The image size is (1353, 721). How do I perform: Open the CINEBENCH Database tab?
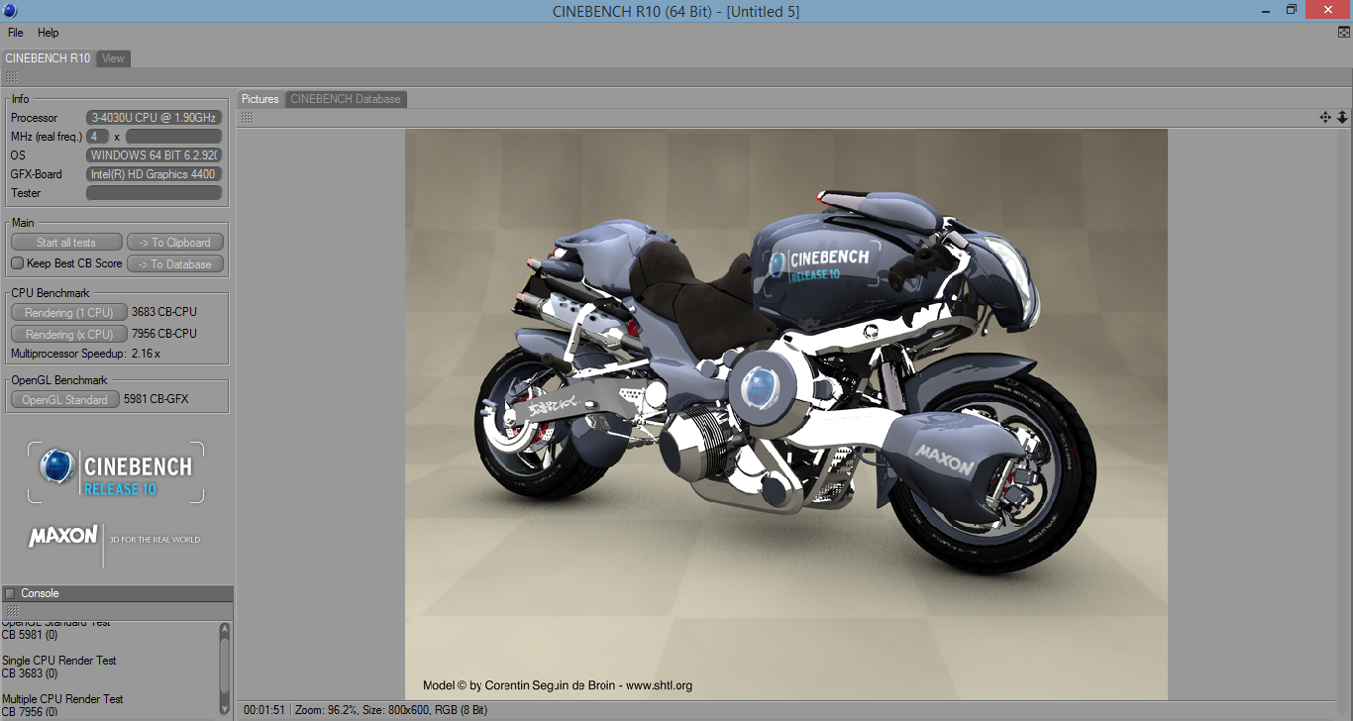[346, 99]
